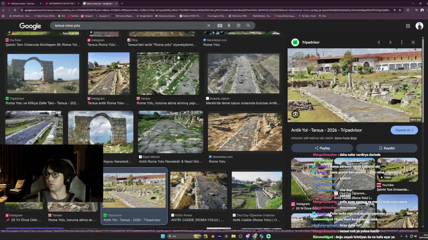Open Tarsus antik Roma Yolu Instagram image

[109, 73]
